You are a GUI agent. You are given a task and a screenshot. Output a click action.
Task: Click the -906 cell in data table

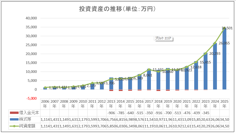(x=111, y=113)
